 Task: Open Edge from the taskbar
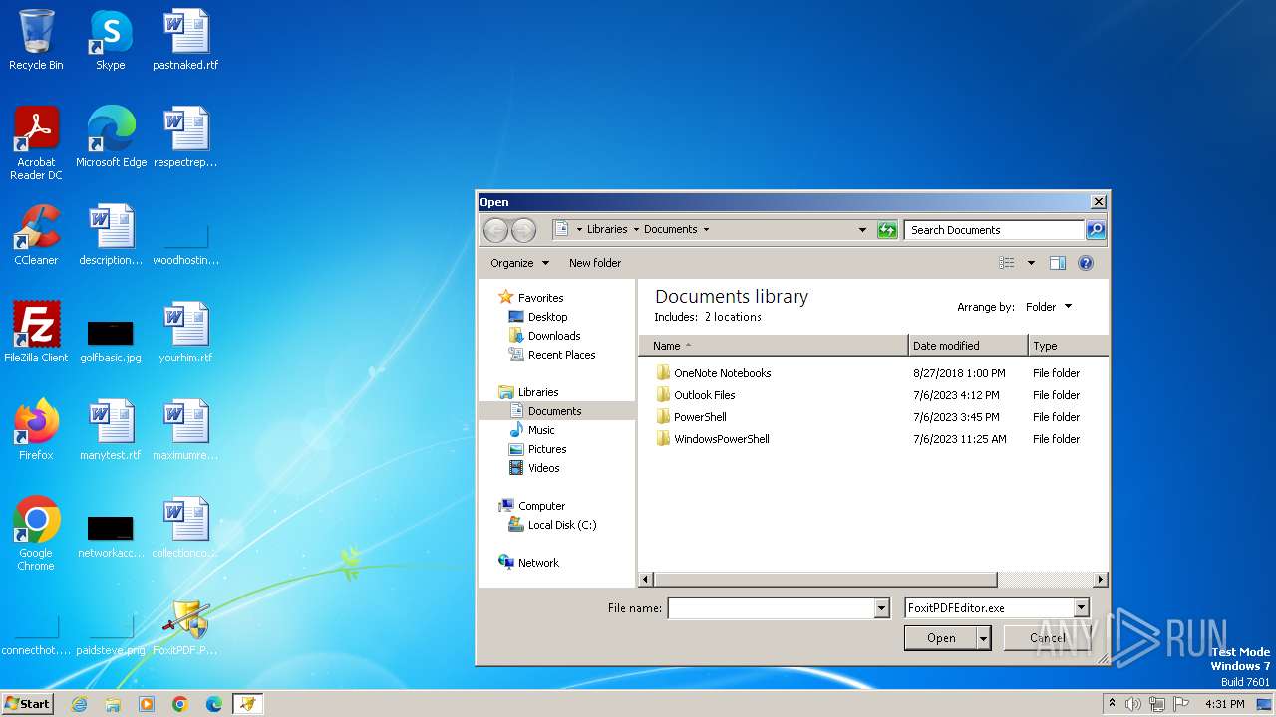pos(214,704)
